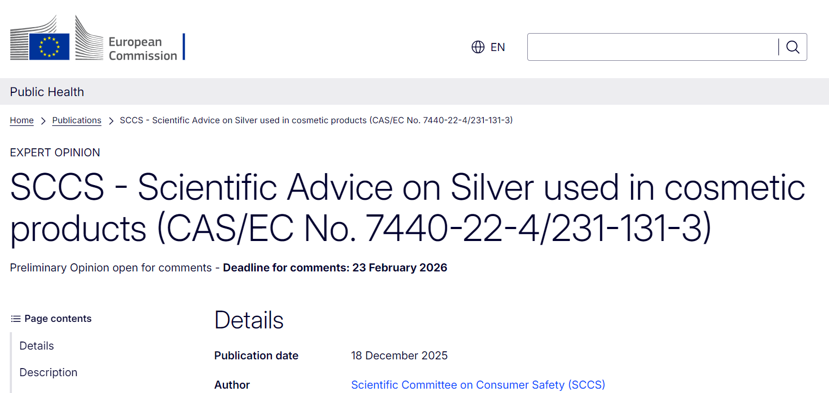The width and height of the screenshot is (829, 393).
Task: Open the Scientific Committee on Consumer Safety link
Action: pos(478,385)
